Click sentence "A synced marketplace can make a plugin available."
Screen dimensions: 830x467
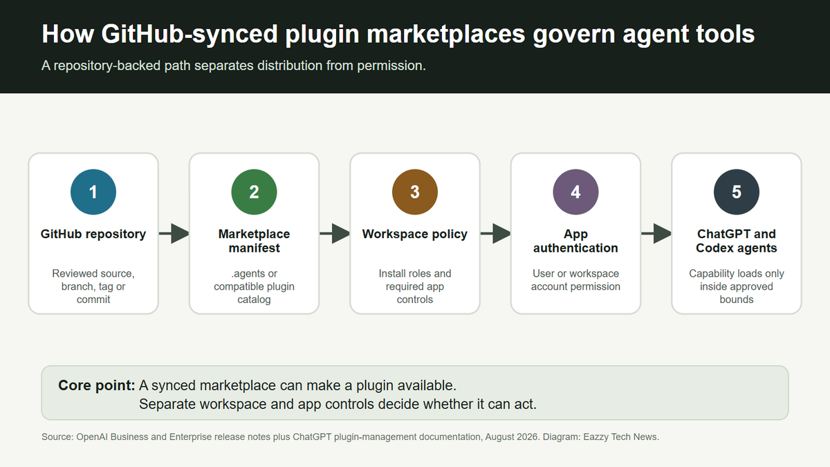(x=298, y=385)
